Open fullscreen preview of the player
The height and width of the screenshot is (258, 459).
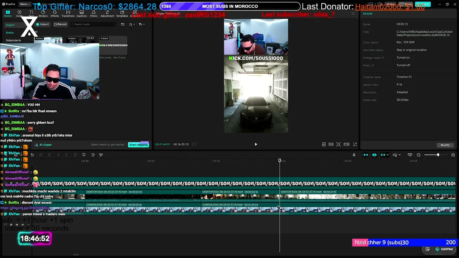tap(355, 144)
